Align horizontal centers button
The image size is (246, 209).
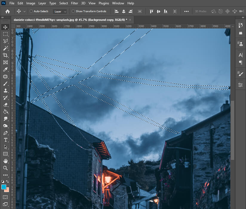tap(124, 11)
